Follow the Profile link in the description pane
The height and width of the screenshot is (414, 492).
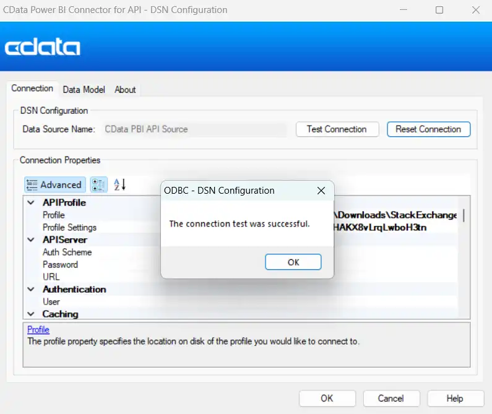click(38, 330)
